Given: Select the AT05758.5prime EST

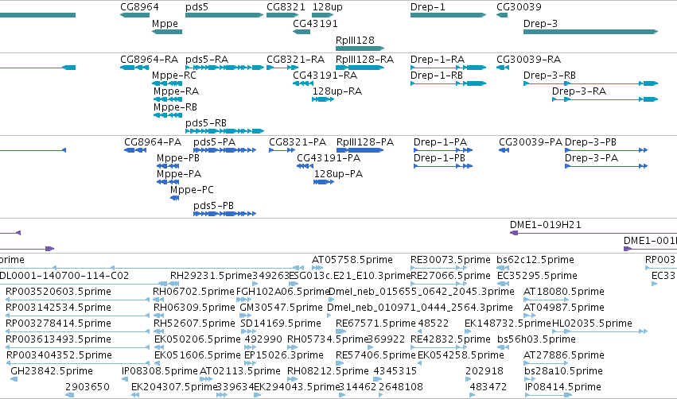Looking at the screenshot, I should [317, 268].
